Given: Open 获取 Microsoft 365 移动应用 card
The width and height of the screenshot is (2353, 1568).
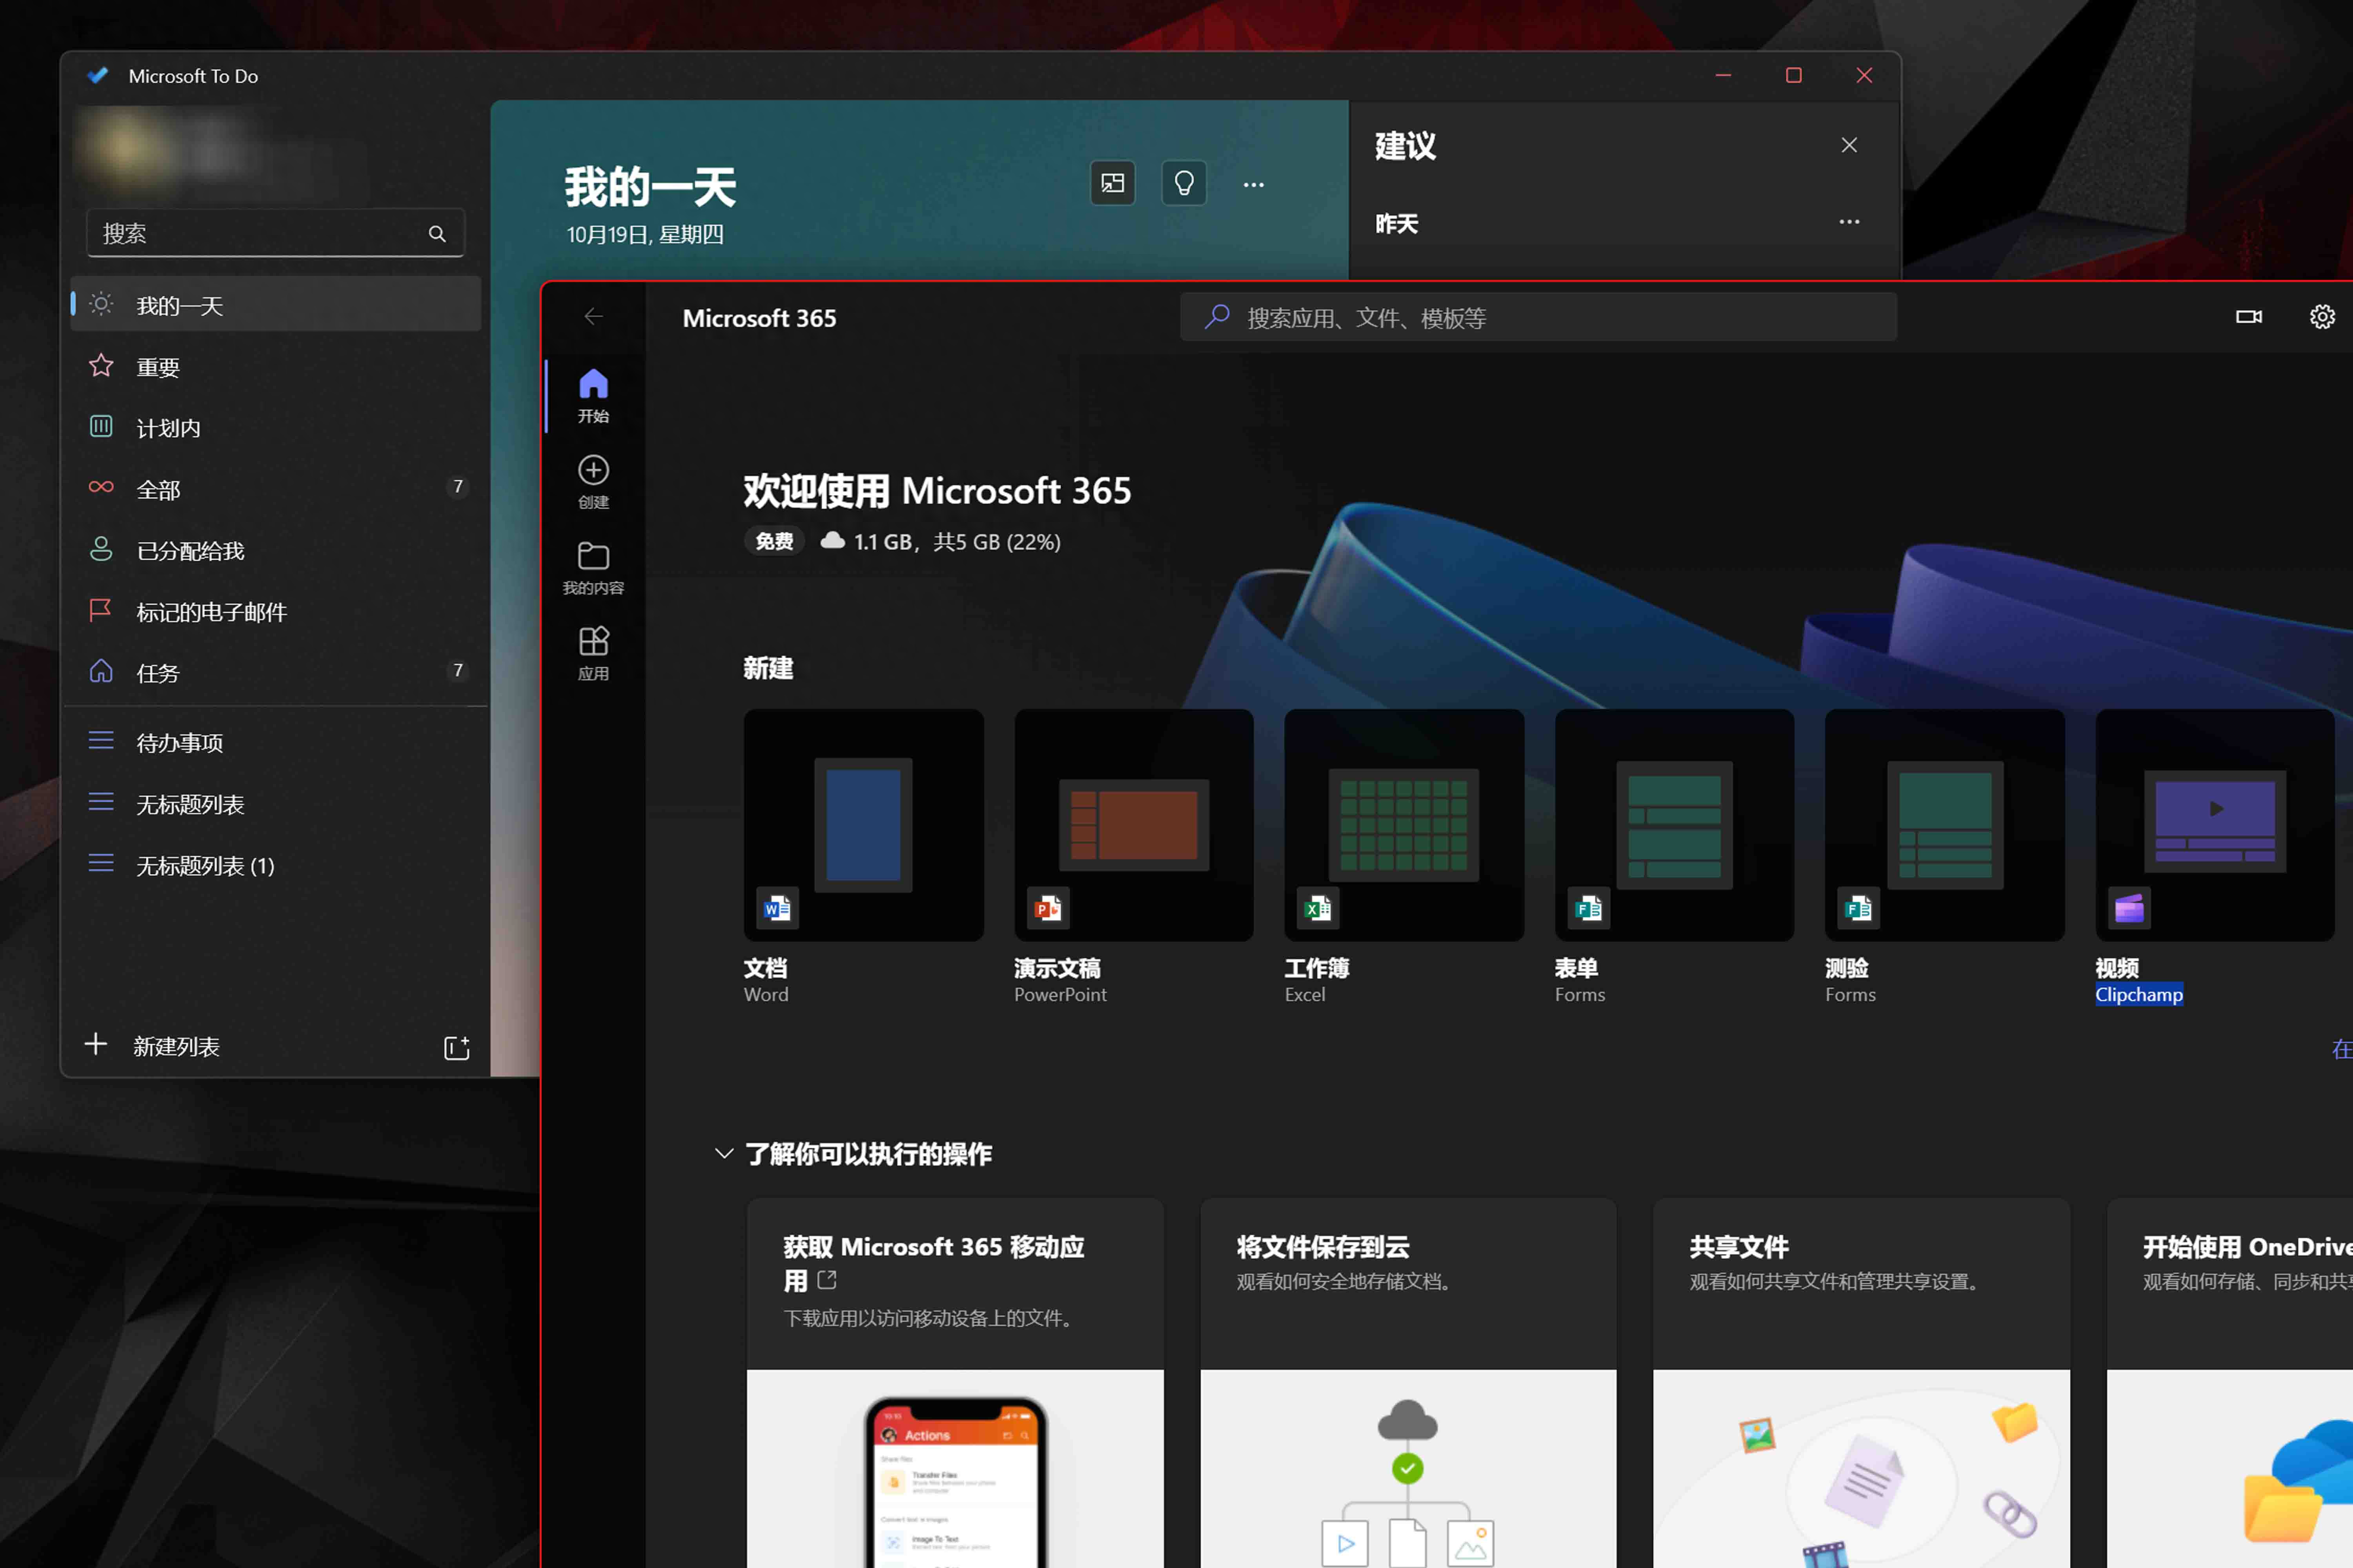Looking at the screenshot, I should pos(955,1383).
